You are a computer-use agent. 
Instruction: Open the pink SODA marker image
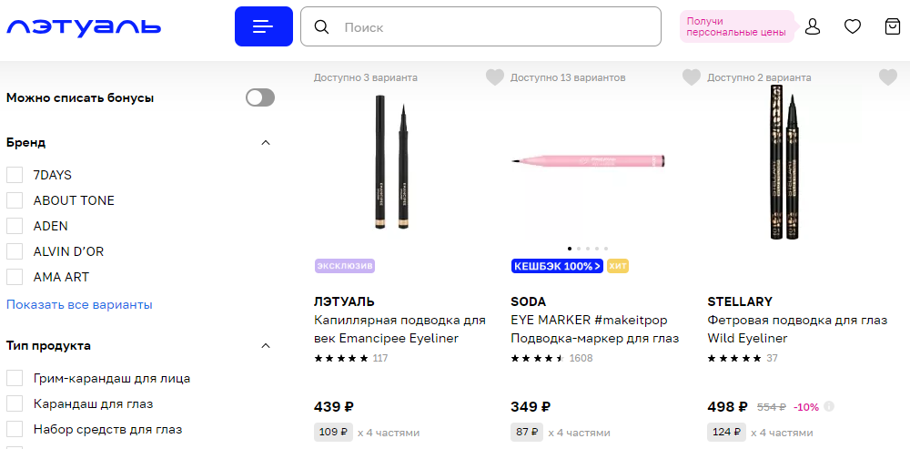(x=588, y=160)
